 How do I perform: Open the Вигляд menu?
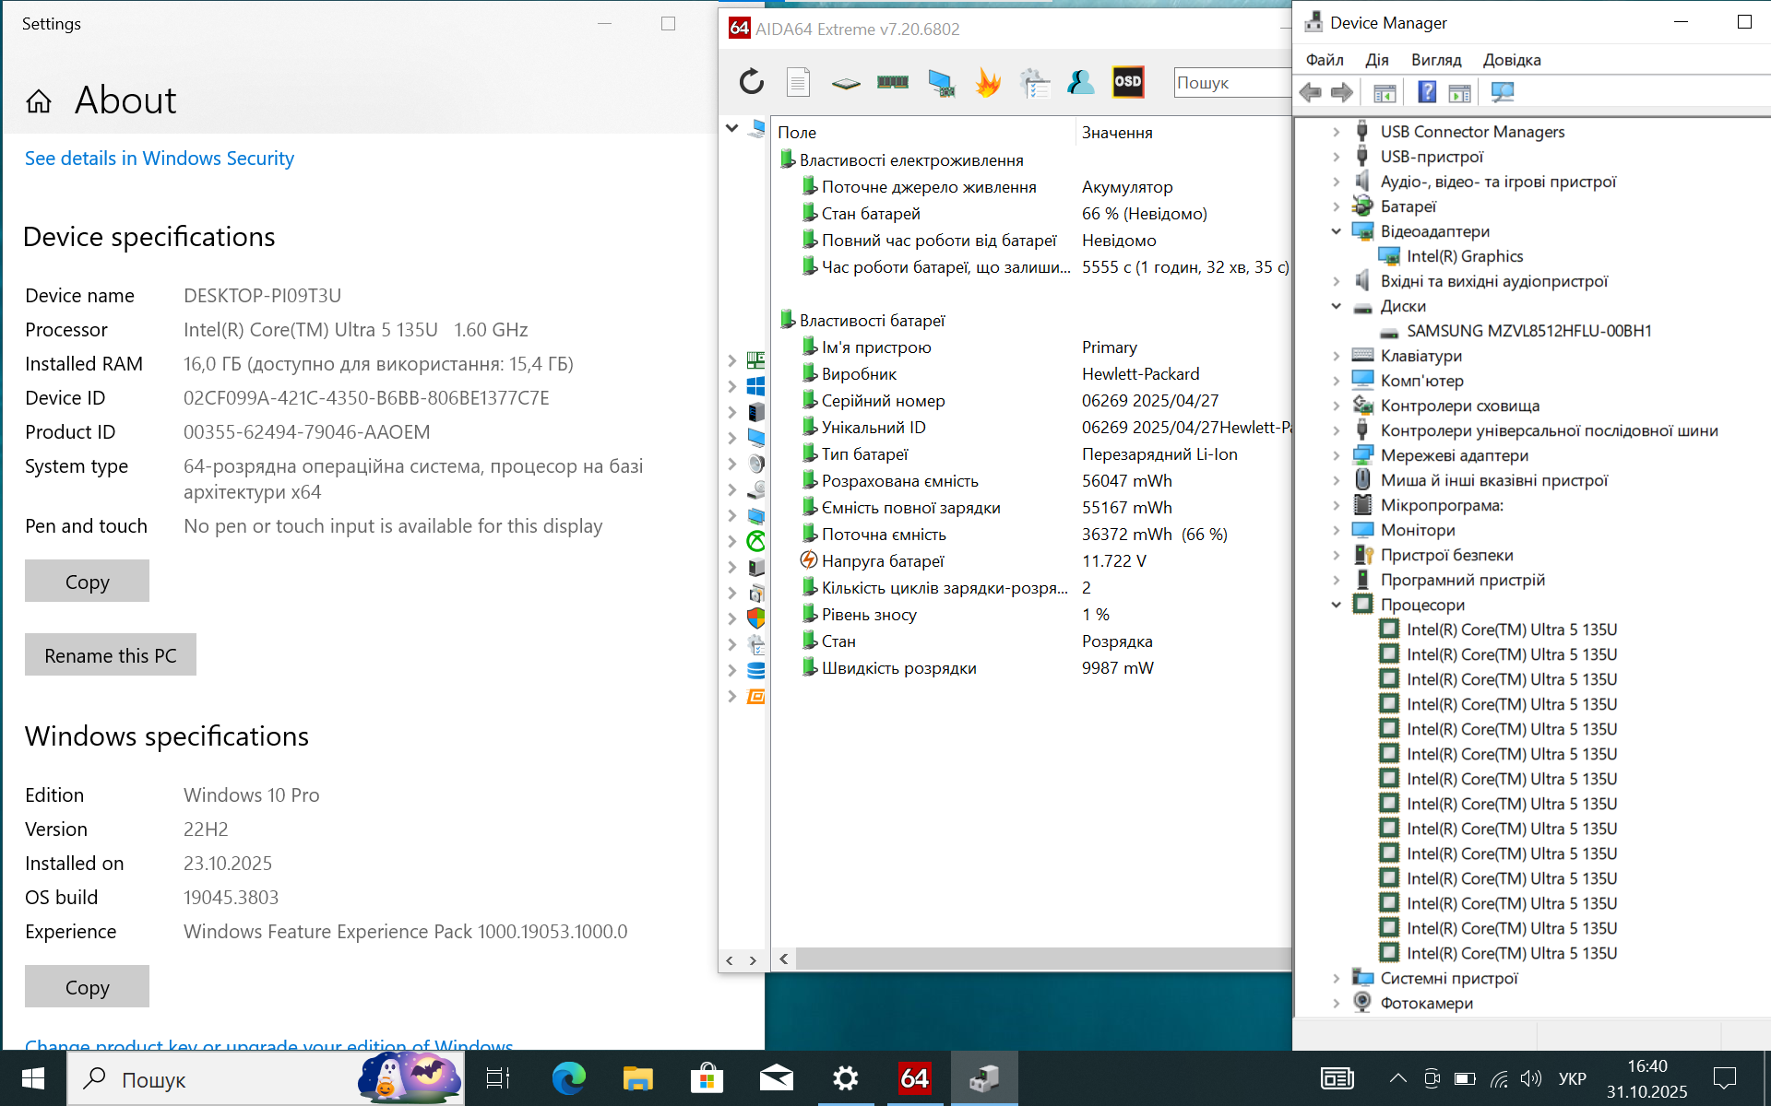click(x=1435, y=60)
